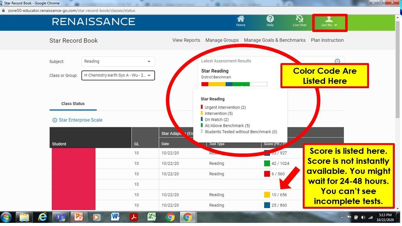The width and height of the screenshot is (402, 226).
Task: Click the score 6 / 560
Action: [x=278, y=174]
